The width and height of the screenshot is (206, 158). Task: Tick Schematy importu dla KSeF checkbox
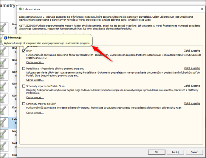pos(24,104)
